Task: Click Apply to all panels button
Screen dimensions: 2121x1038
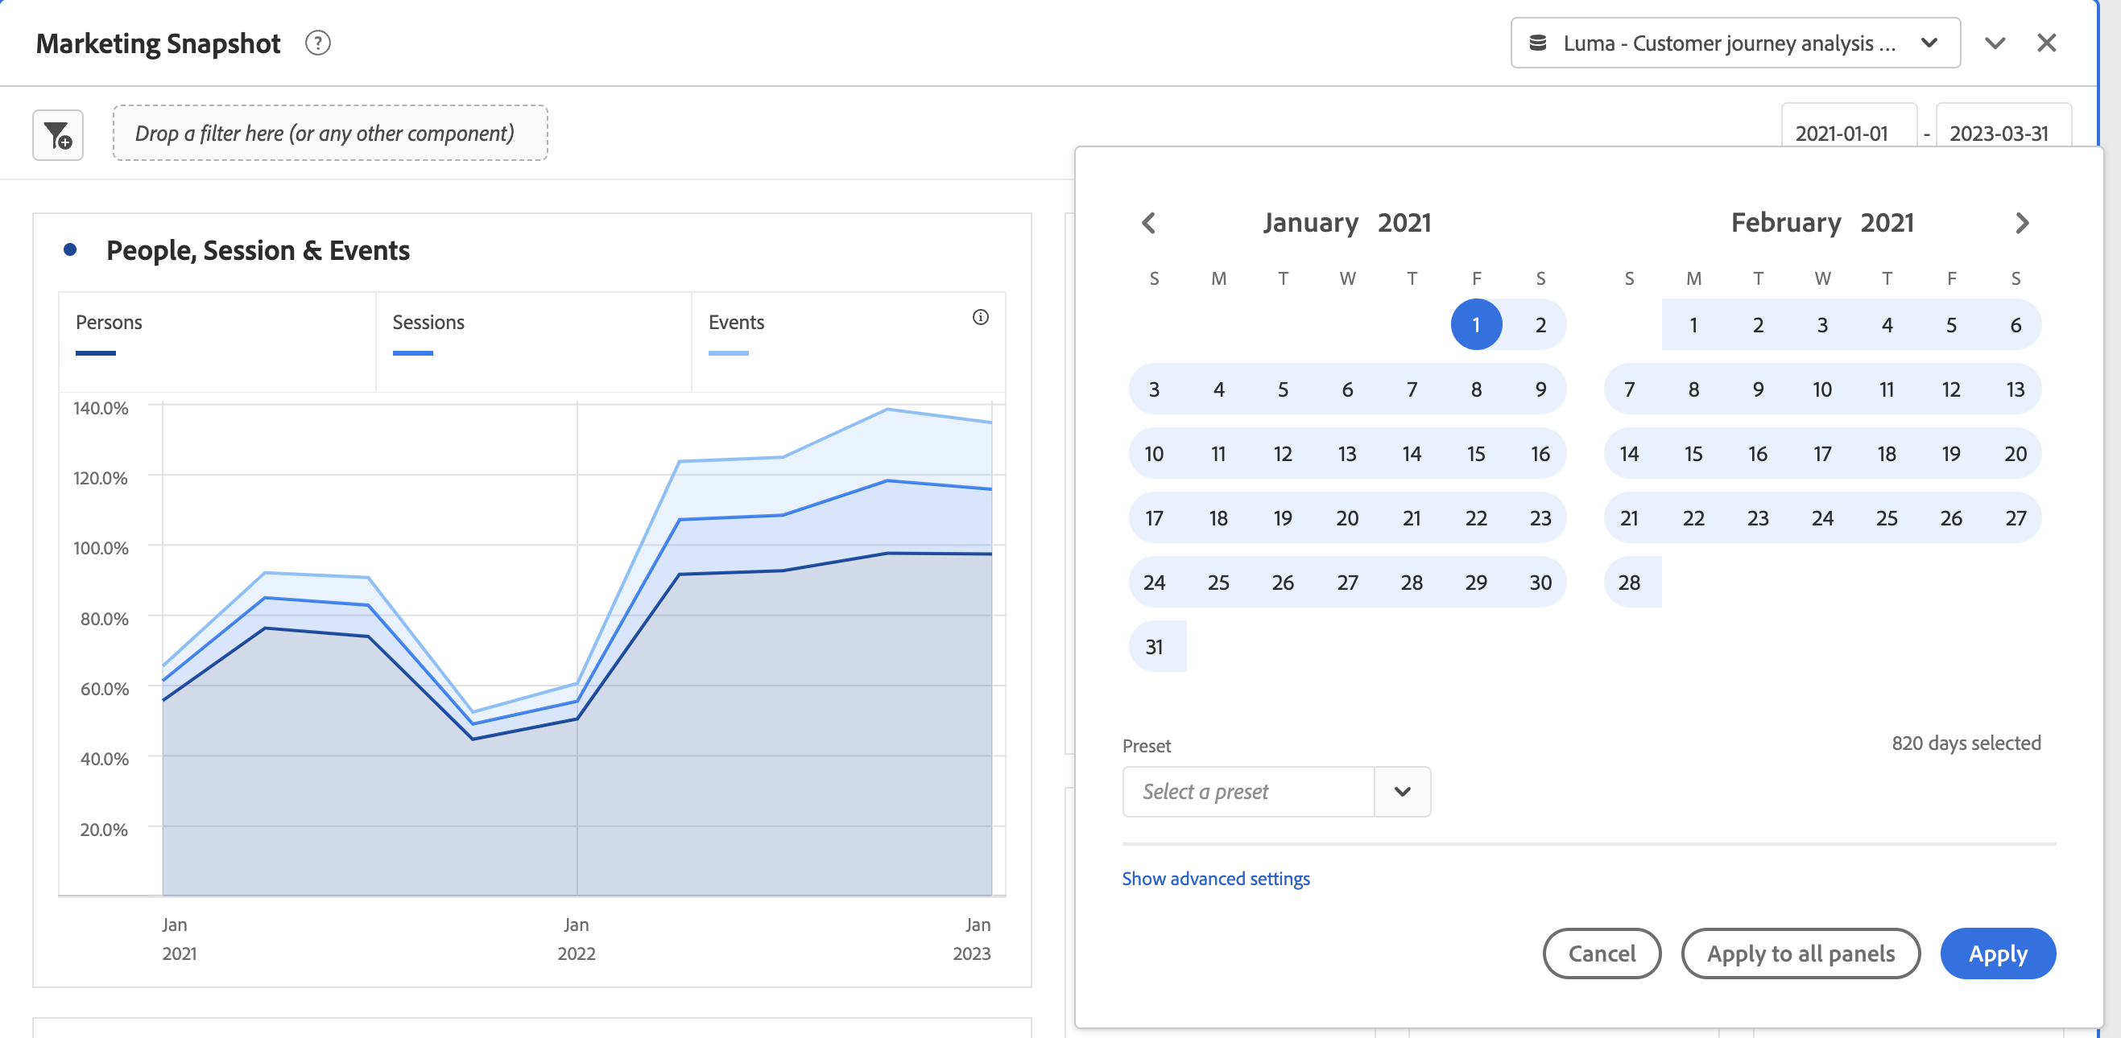Action: click(x=1801, y=954)
